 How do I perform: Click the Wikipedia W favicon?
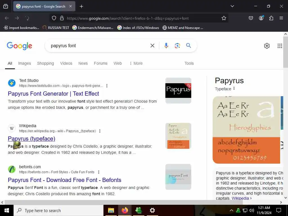tap(12, 128)
